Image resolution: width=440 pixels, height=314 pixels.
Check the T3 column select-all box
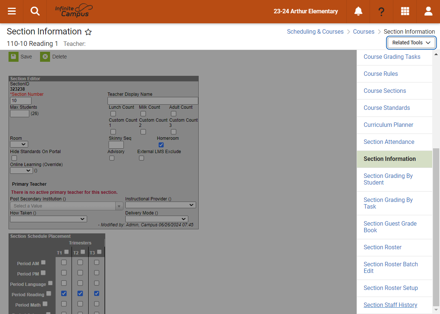pyautogui.click(x=99, y=252)
